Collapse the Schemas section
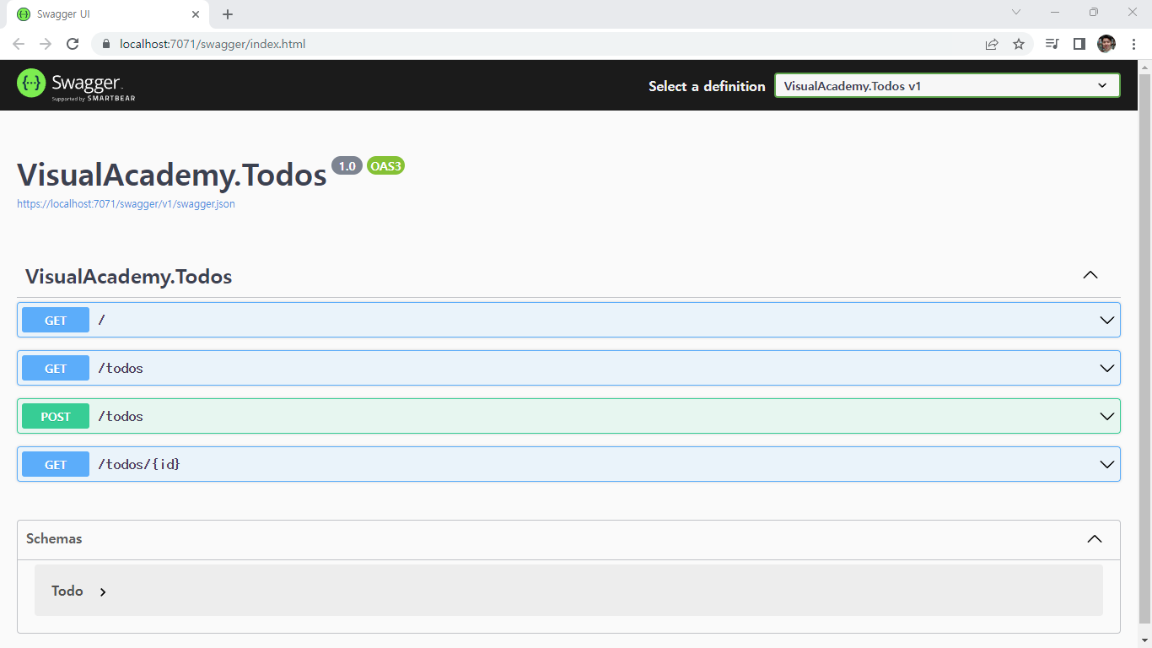Image resolution: width=1152 pixels, height=648 pixels. (1095, 539)
